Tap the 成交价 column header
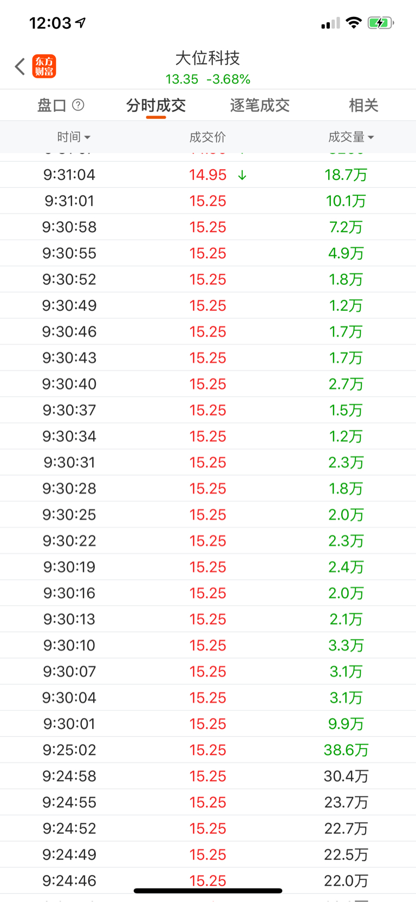This screenshot has height=902, width=416. 207,137
